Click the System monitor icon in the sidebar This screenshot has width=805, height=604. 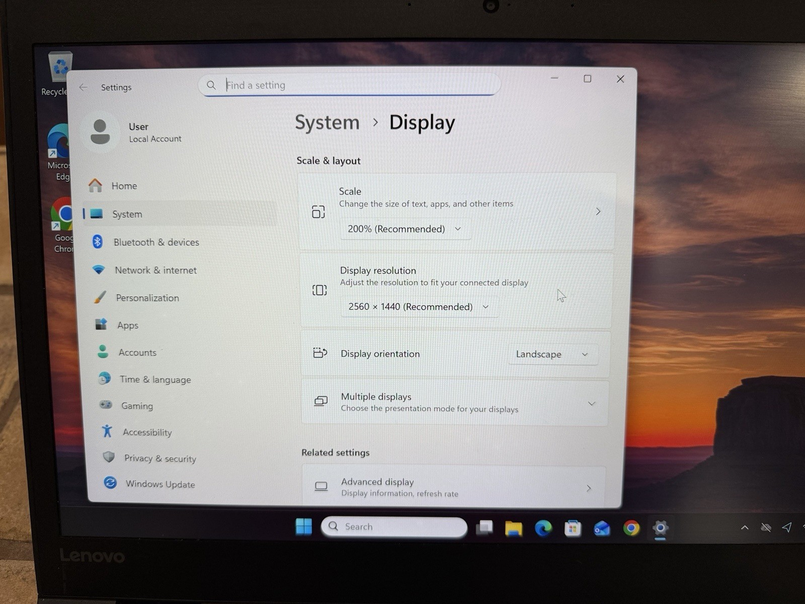coord(97,214)
